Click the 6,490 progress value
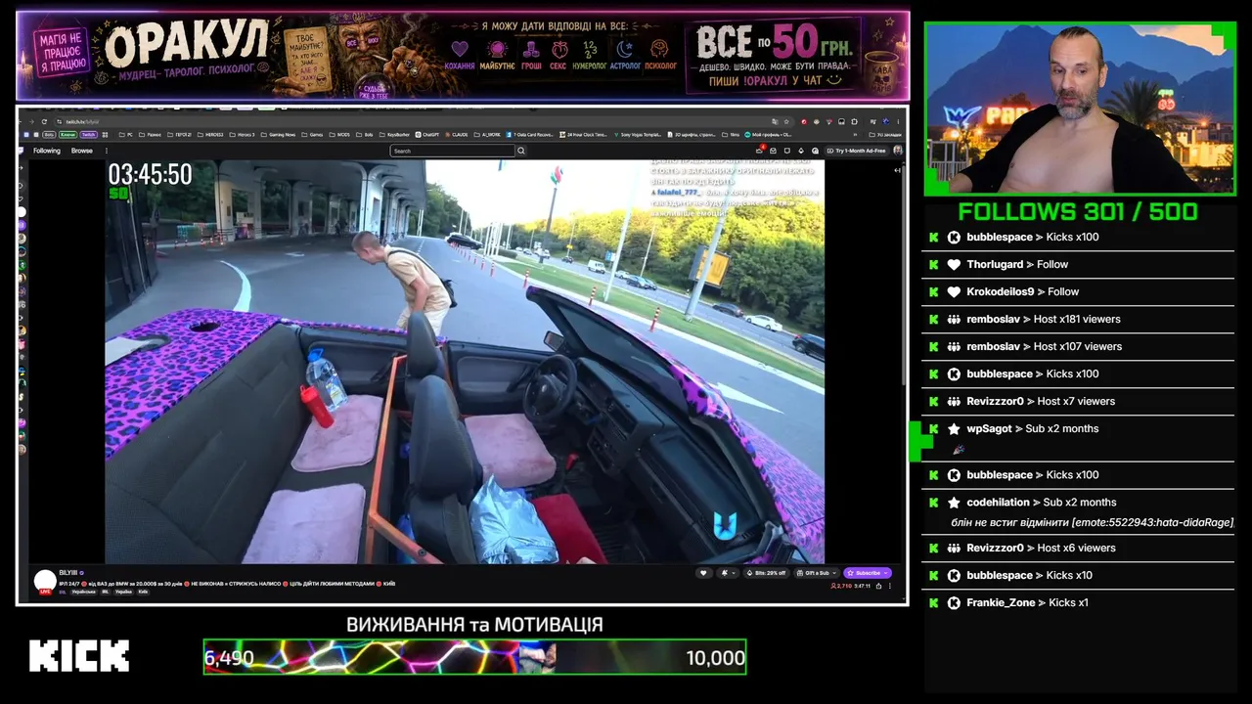 [229, 658]
